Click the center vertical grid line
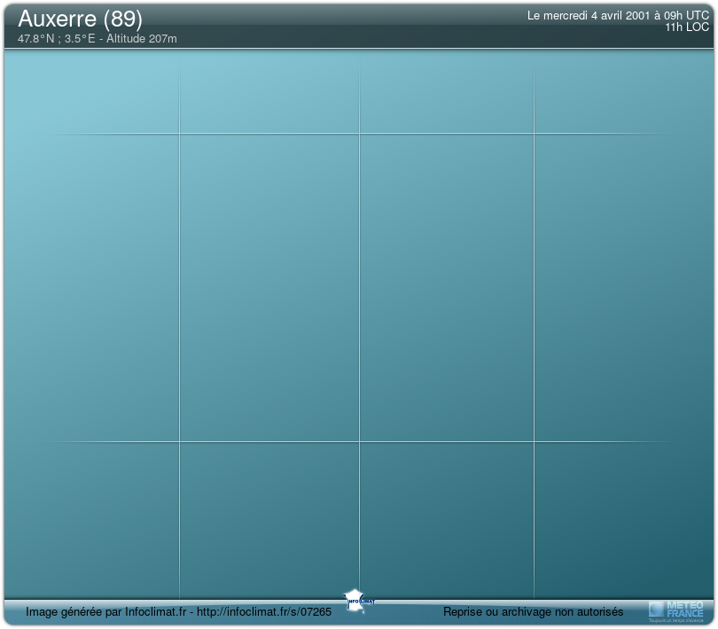This screenshot has height=629, width=718. click(x=359, y=283)
